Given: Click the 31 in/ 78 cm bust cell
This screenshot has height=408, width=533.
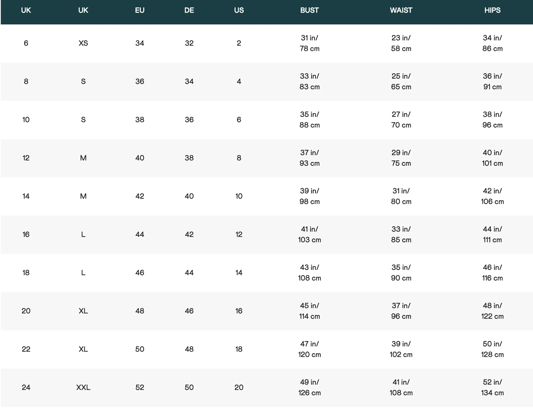Looking at the screenshot, I should (x=310, y=43).
